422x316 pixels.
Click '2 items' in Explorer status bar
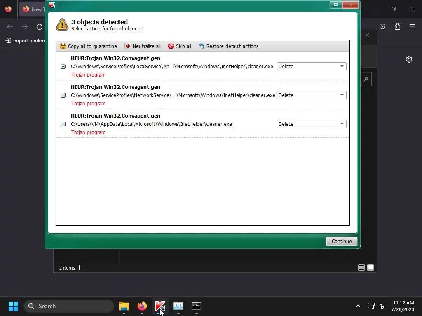[x=67, y=267]
